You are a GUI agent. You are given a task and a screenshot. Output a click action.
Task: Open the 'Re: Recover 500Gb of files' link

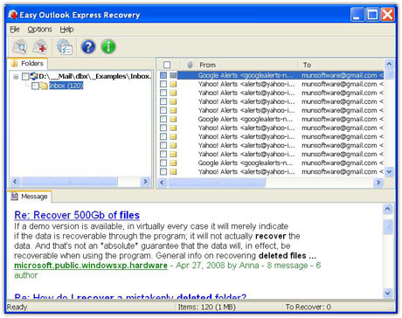click(x=77, y=215)
